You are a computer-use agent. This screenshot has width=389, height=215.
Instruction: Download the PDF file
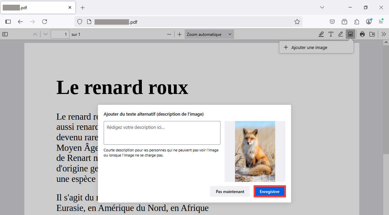coord(372,34)
